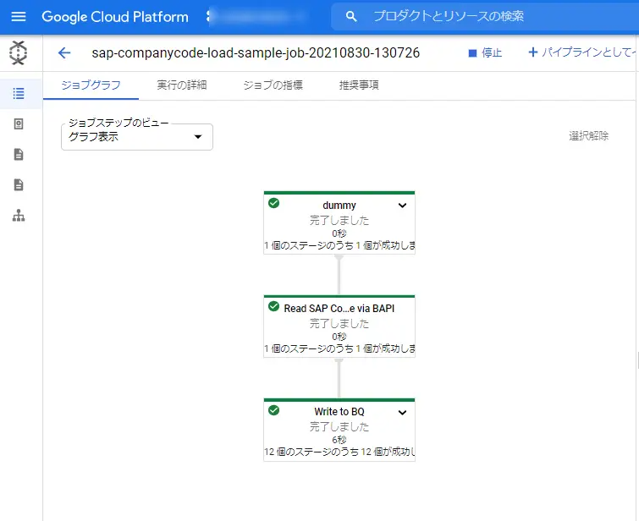The height and width of the screenshot is (521, 639).
Task: Switch to the ジョブの指標 tab
Action: pyautogui.click(x=273, y=85)
